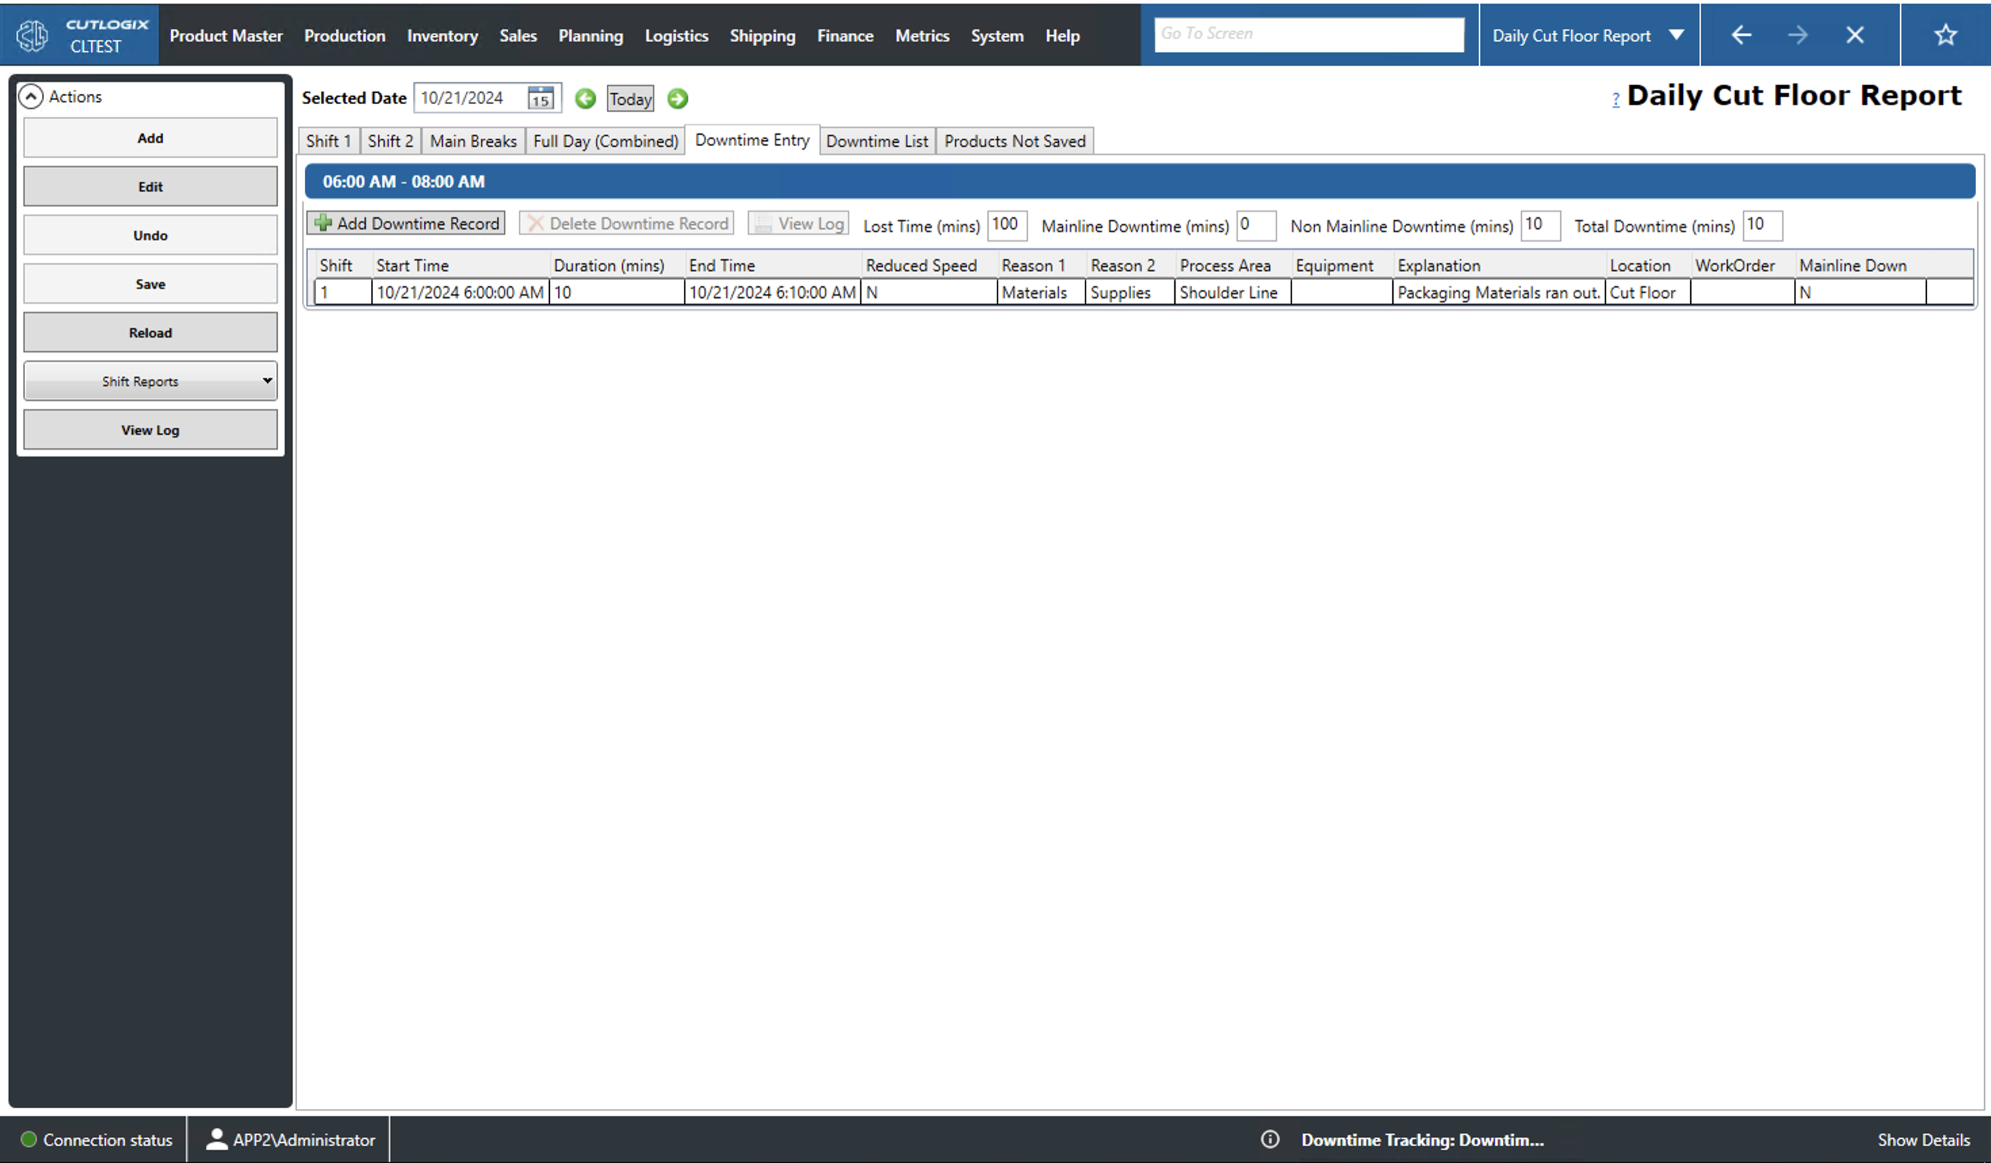Click the green previous-day arrow
The height and width of the screenshot is (1163, 1991).
(x=584, y=98)
